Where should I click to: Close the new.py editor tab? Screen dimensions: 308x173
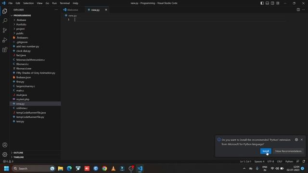106,10
